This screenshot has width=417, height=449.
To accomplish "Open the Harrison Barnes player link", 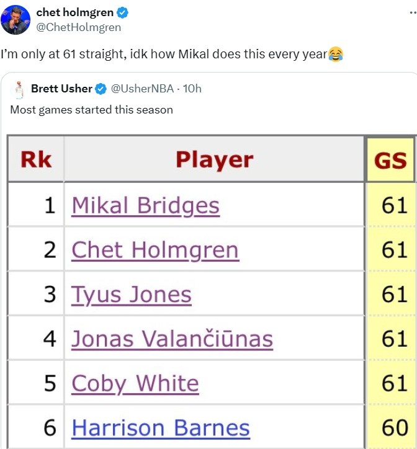I will [161, 428].
